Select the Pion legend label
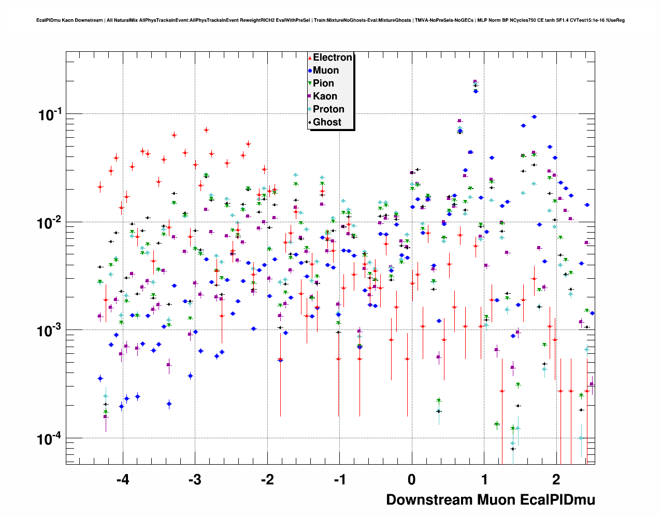The image size is (661, 516). point(323,83)
